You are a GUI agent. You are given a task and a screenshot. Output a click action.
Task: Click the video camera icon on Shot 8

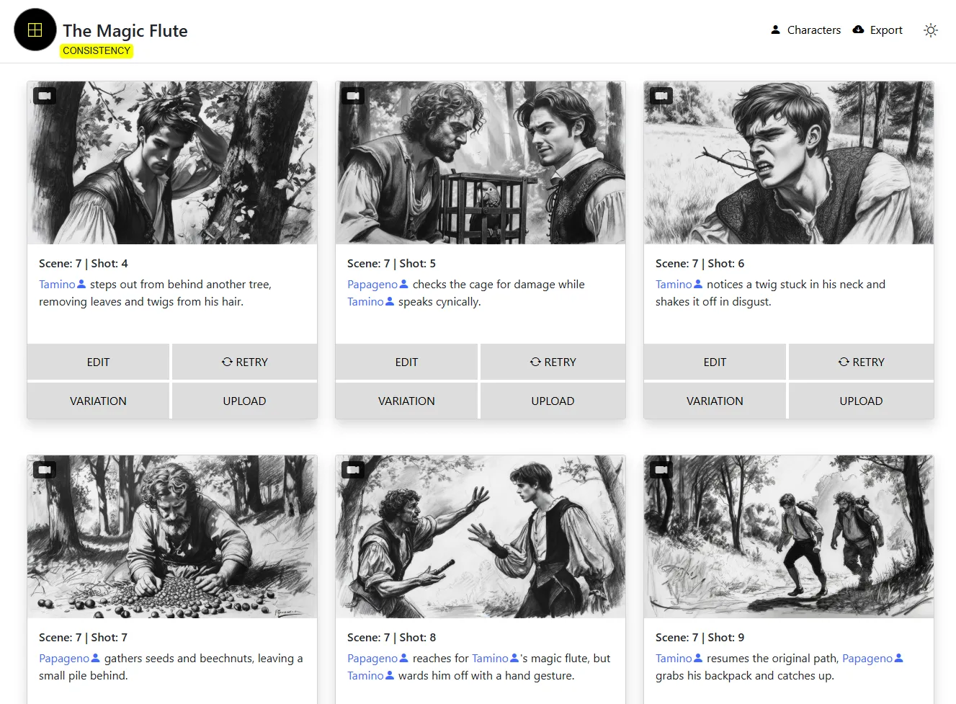tap(353, 470)
